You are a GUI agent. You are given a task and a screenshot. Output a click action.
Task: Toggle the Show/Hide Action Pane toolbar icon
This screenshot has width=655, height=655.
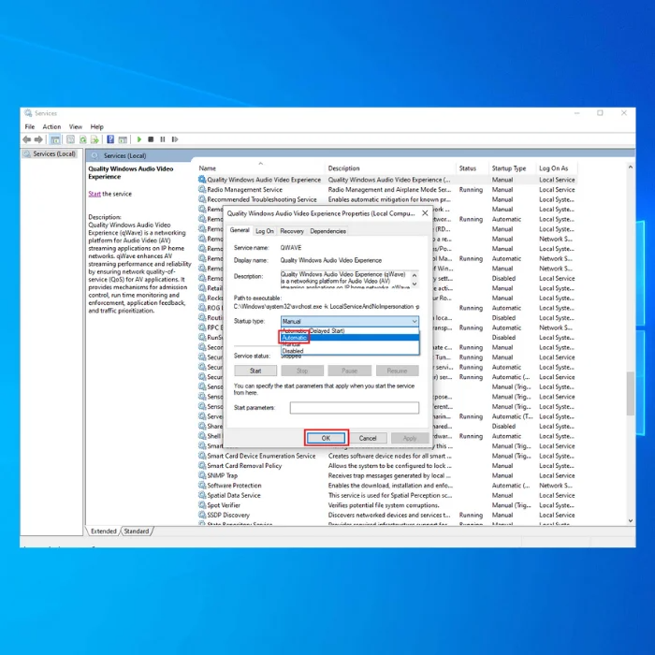[123, 139]
